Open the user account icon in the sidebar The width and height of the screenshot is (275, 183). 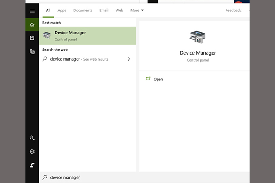pos(32,138)
